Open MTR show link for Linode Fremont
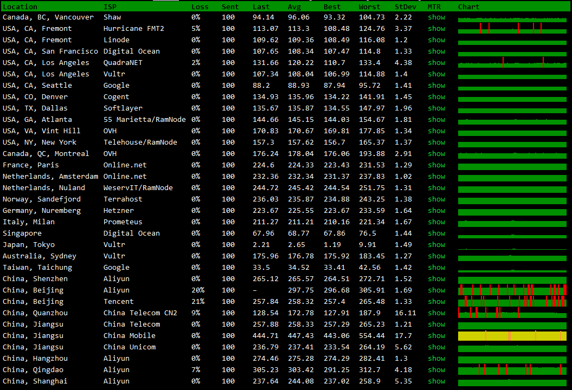This screenshot has width=572, height=390. coord(436,40)
